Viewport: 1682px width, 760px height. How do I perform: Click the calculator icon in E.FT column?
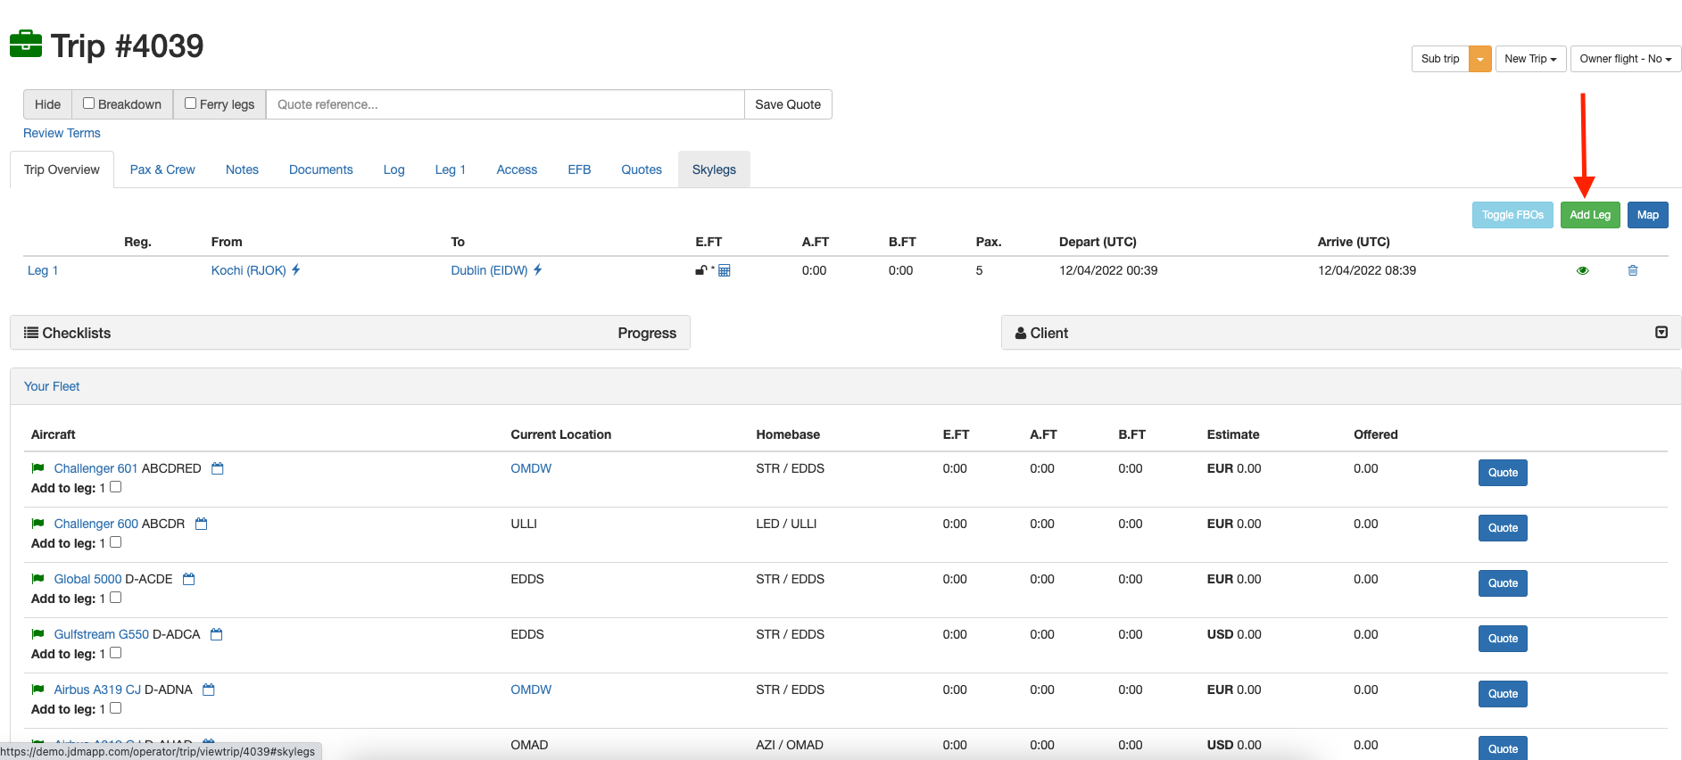tap(725, 270)
